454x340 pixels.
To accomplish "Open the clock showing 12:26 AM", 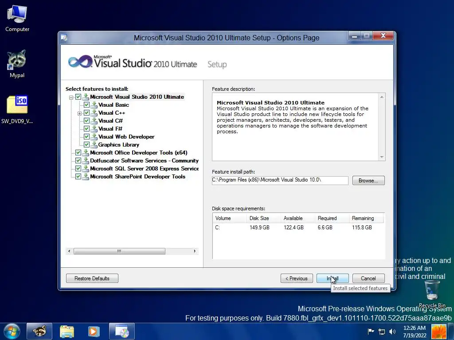I will click(415, 332).
